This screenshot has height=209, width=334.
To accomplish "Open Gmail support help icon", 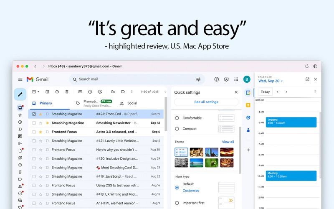I will tap(216, 79).
